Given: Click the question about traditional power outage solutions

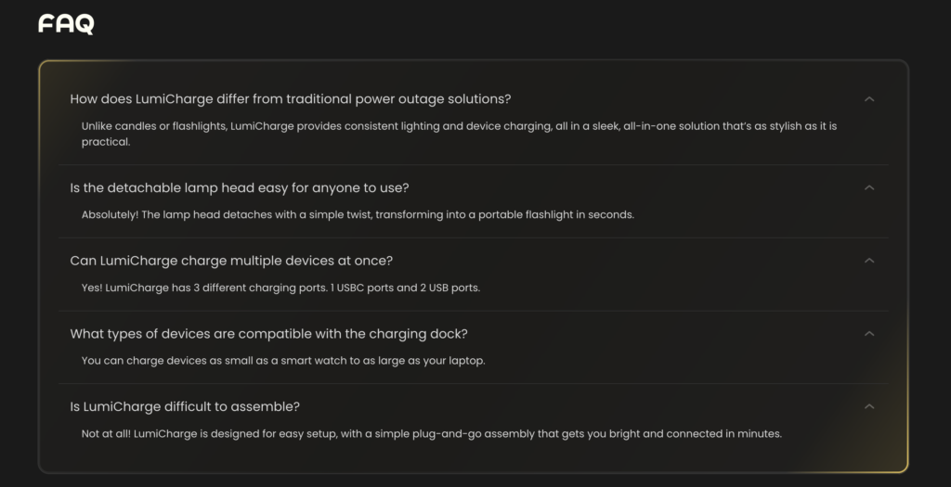Looking at the screenshot, I should [x=291, y=99].
